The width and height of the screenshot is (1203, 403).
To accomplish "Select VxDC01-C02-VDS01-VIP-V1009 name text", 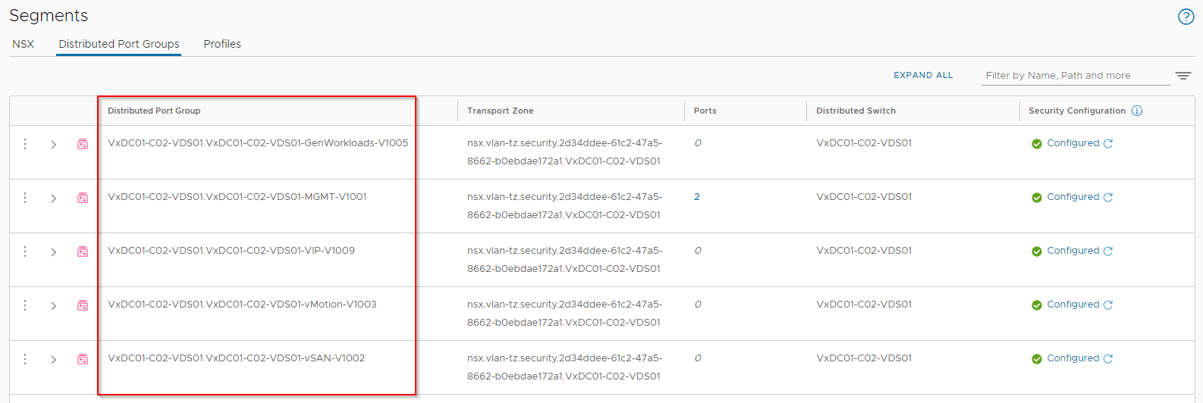I will coord(231,251).
